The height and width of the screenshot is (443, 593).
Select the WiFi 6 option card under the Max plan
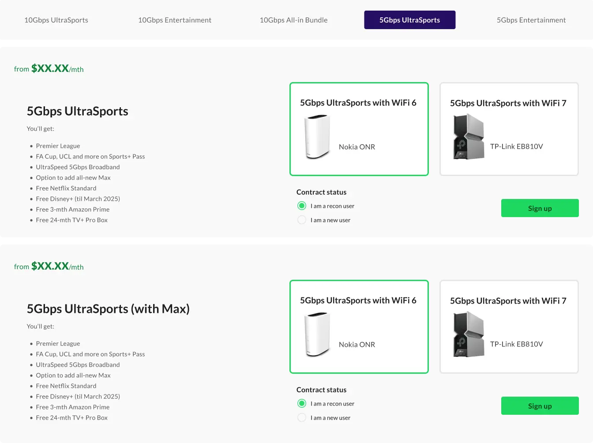[359, 327]
